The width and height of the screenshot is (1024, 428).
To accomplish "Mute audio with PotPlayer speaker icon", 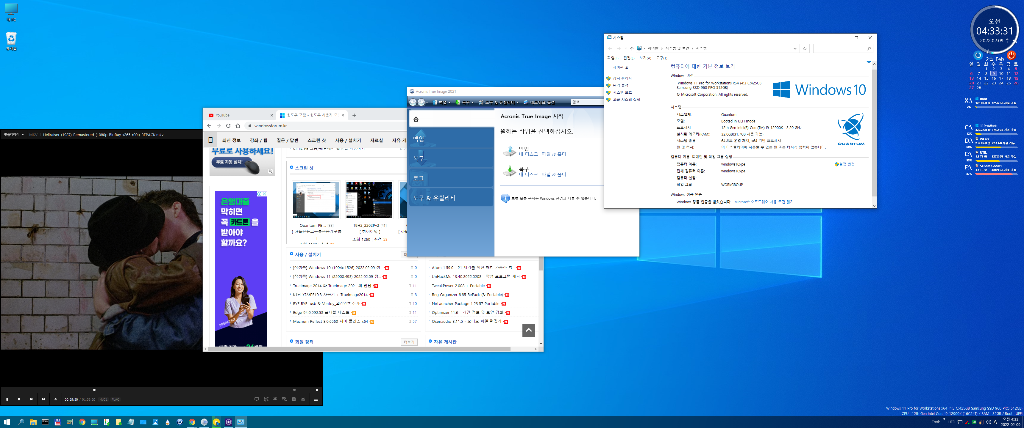I will [295, 390].
